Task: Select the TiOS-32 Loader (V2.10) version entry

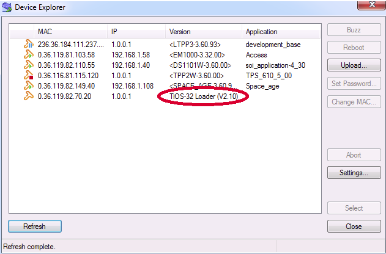Action: click(x=203, y=96)
